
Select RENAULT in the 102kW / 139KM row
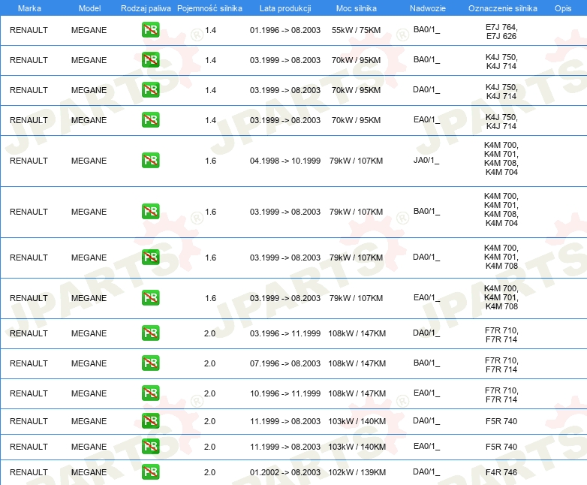coord(29,472)
